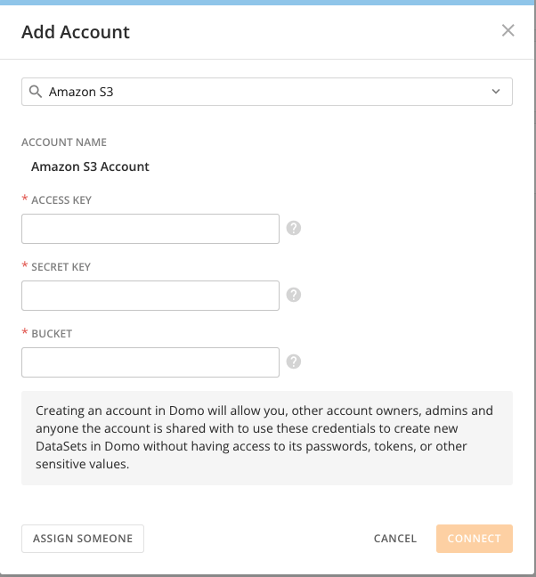The height and width of the screenshot is (577, 536).
Task: Close the Add Account dialog
Action: [x=508, y=30]
